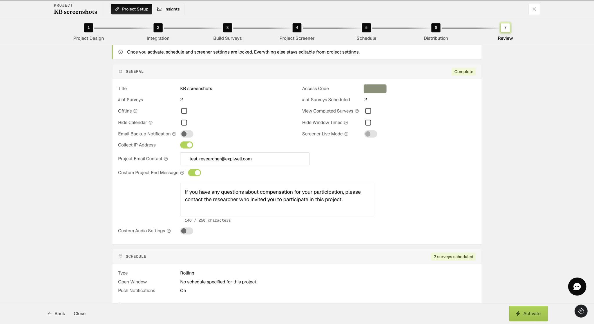The image size is (594, 324).
Task: Click help icon beside Screener Live Mode
Action: pos(346,134)
